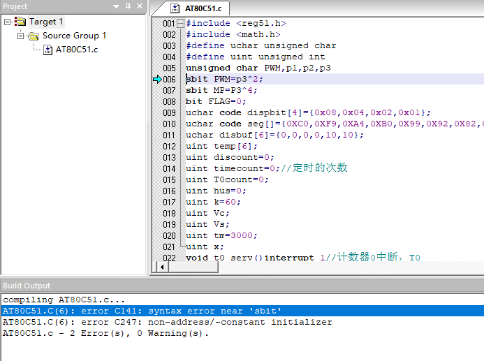Image resolution: width=484 pixels, height=361 pixels.
Task: Click the AT80C51.c file icon in tree
Action: click(x=47, y=50)
